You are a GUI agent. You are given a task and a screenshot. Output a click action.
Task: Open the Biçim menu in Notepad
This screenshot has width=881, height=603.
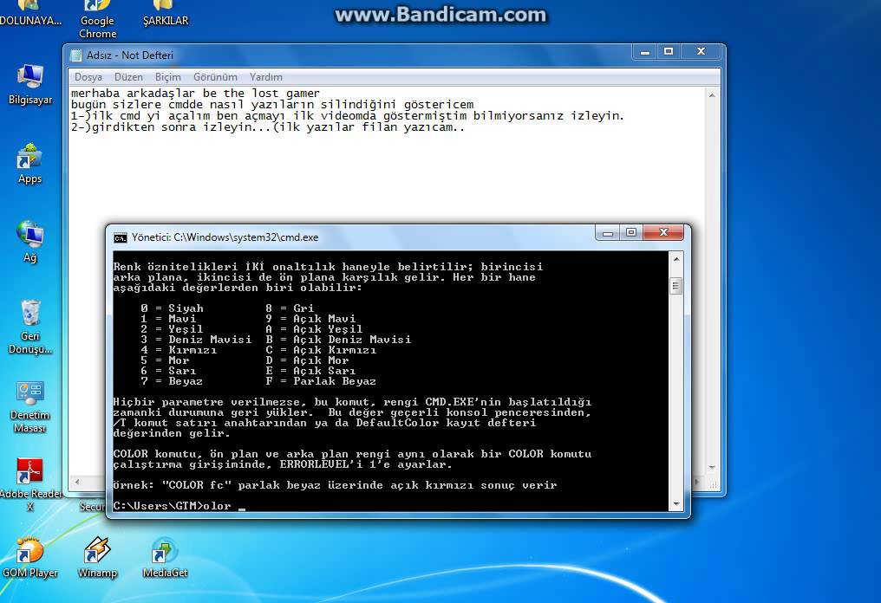168,77
